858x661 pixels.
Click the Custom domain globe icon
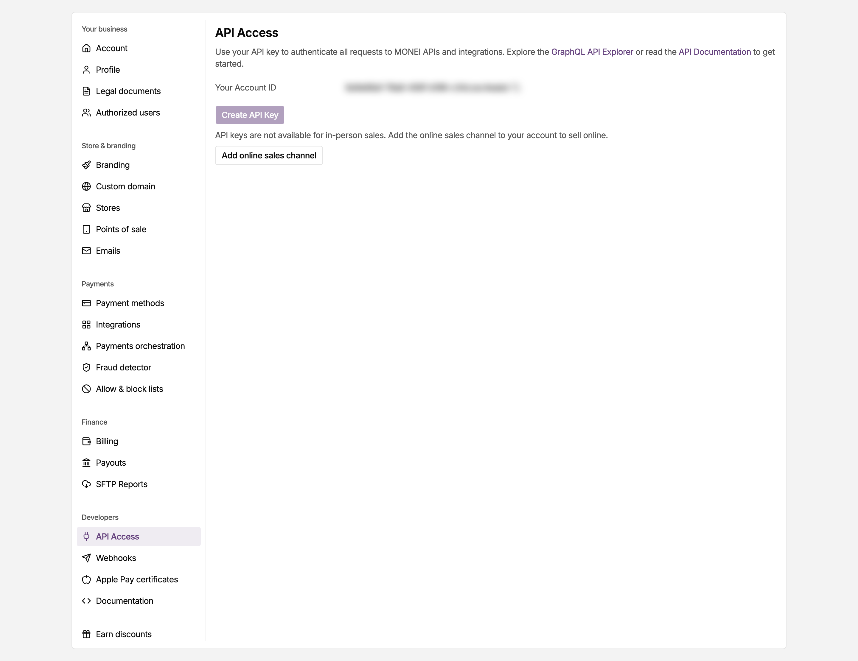pos(86,186)
